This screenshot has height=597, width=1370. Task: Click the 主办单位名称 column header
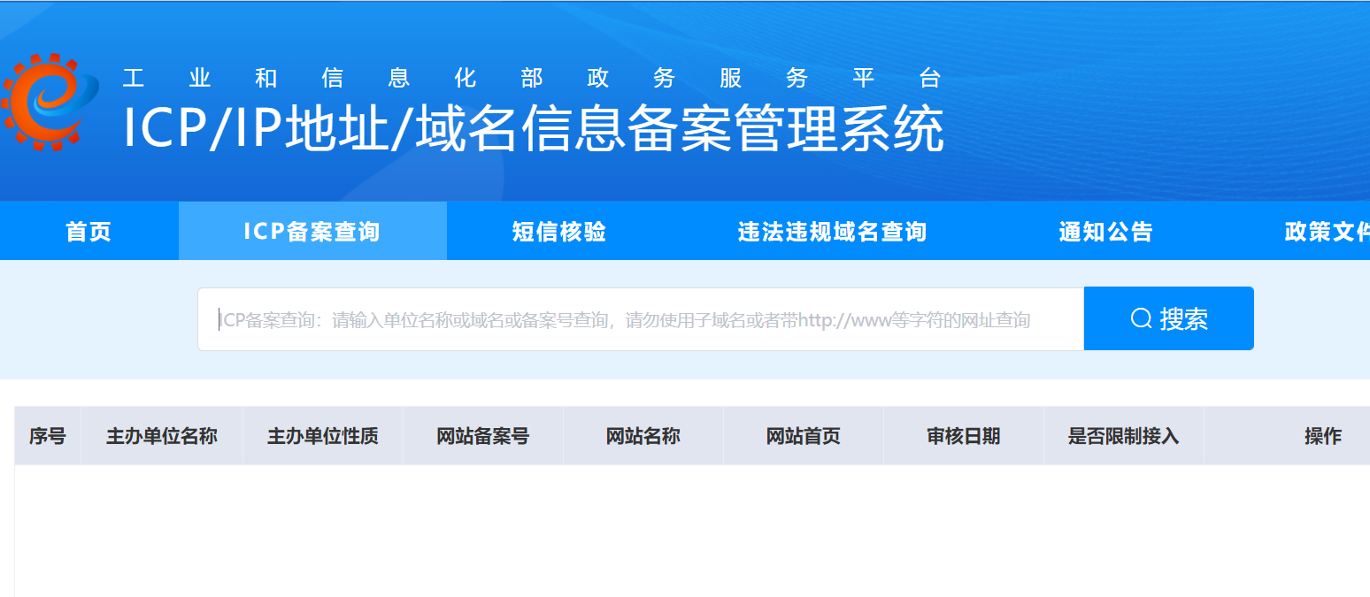pyautogui.click(x=161, y=436)
